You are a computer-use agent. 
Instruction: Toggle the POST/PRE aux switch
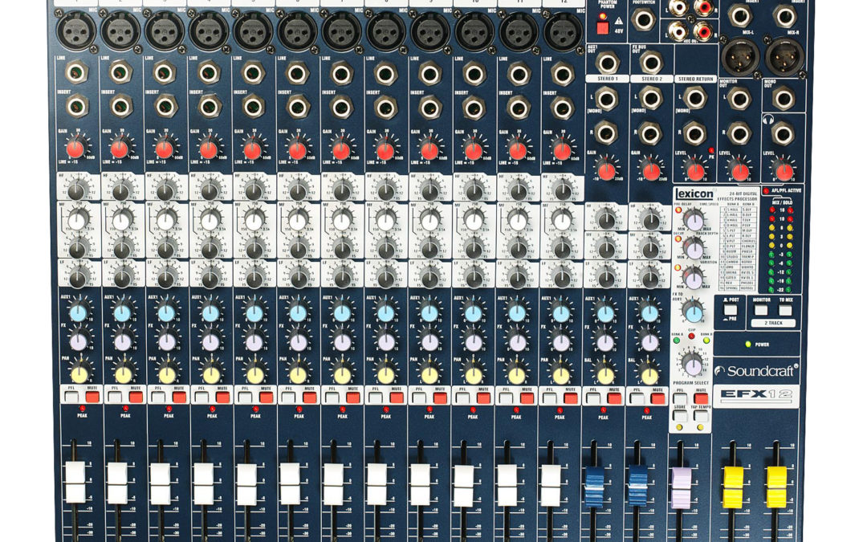pos(731,310)
